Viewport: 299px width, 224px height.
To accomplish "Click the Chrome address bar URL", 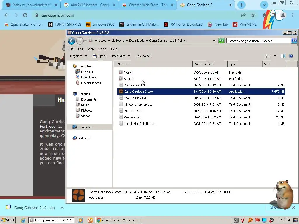I will point(58,15).
